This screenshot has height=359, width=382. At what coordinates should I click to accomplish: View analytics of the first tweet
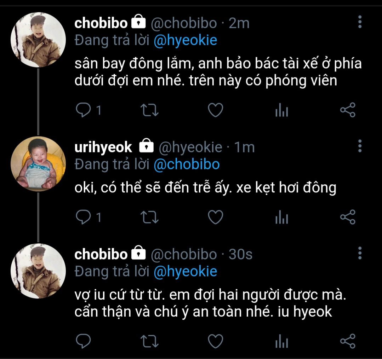[281, 111]
